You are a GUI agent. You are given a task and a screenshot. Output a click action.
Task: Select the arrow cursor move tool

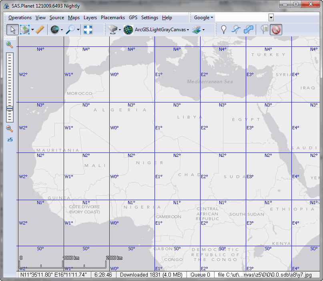pos(12,30)
